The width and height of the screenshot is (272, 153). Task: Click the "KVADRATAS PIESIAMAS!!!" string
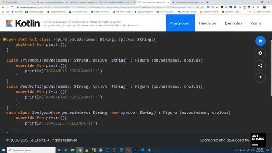[72, 97]
